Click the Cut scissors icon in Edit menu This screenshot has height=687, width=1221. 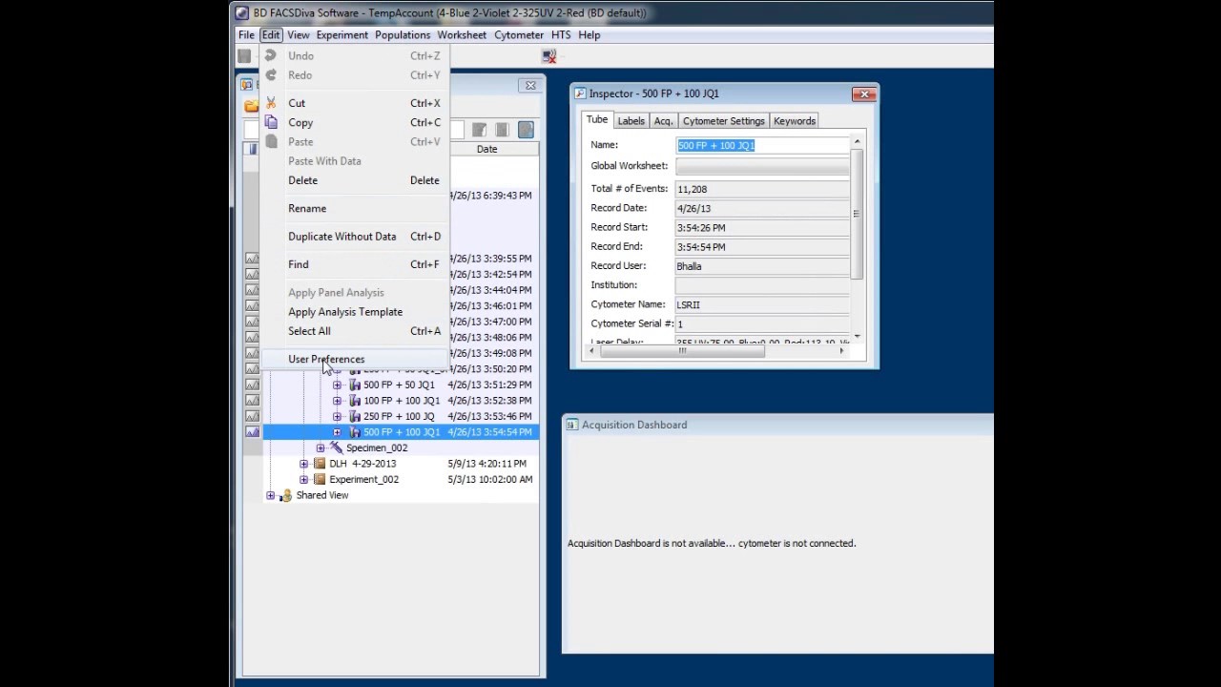271,103
